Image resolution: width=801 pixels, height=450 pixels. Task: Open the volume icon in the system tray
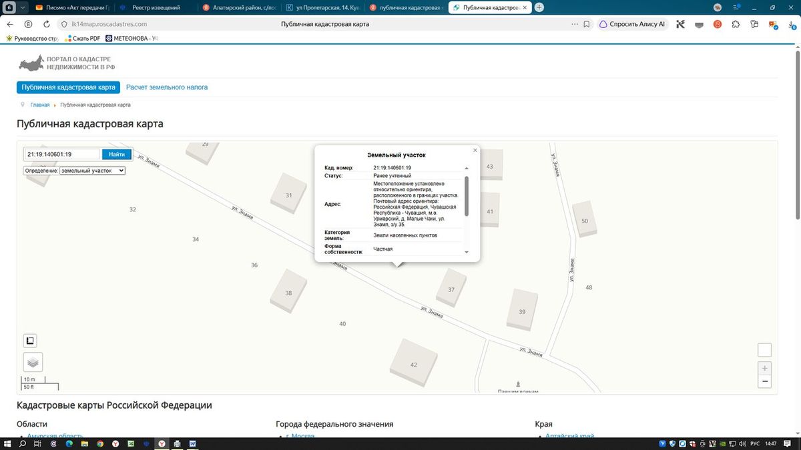coord(744,443)
